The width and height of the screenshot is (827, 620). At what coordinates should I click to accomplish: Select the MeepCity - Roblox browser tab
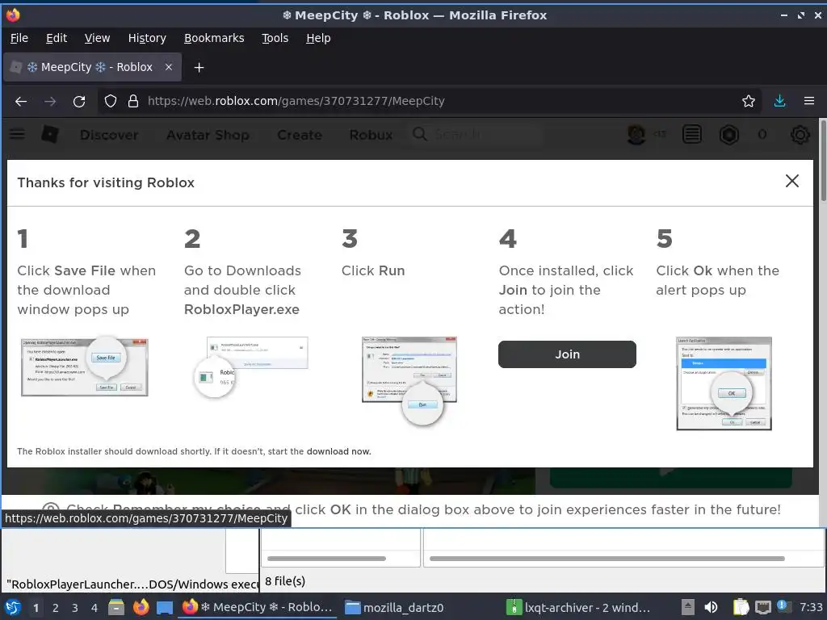click(92, 67)
